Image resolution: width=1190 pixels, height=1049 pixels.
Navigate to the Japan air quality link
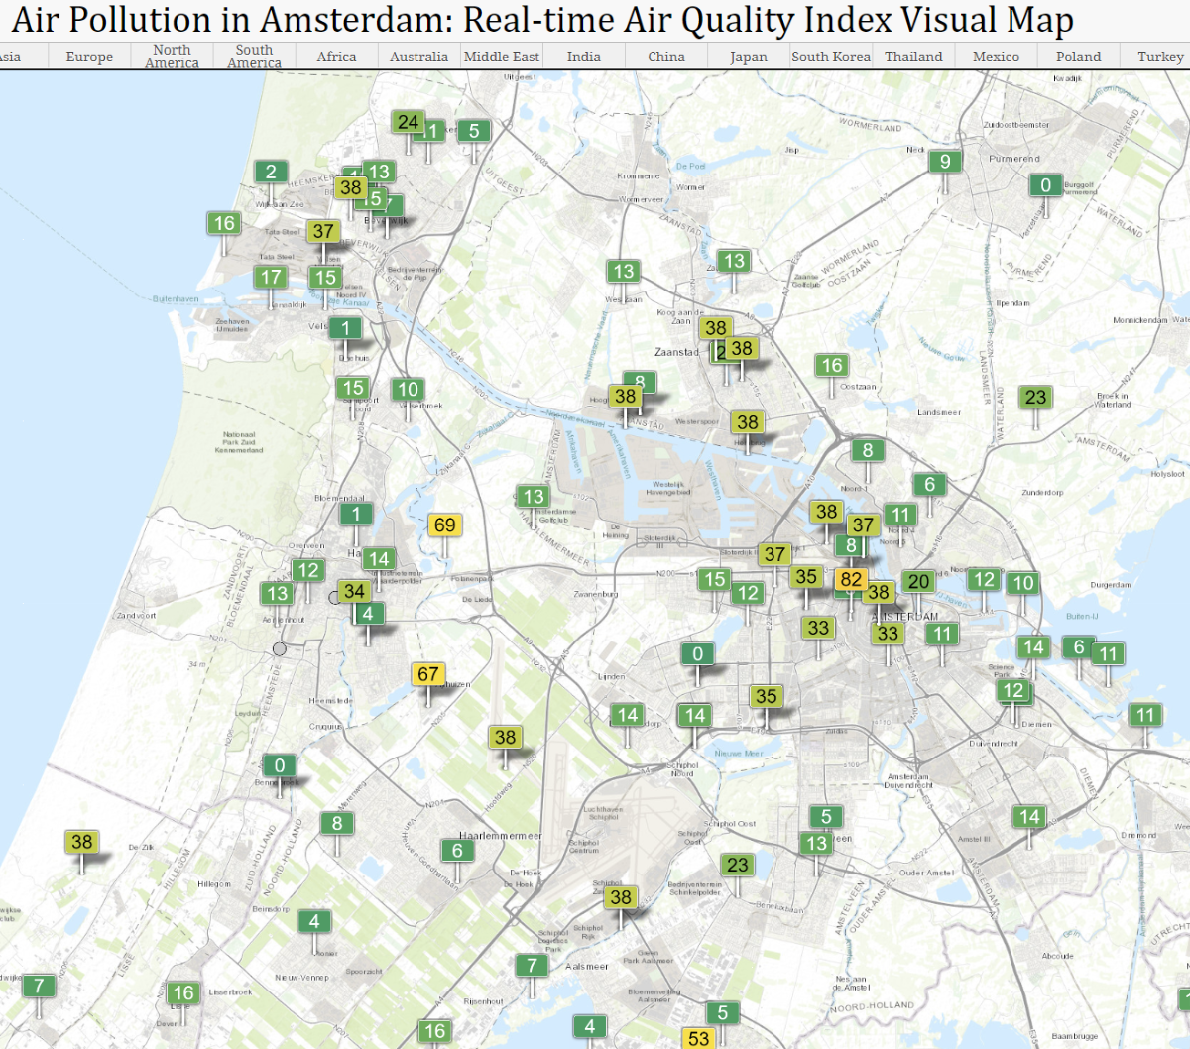click(748, 57)
